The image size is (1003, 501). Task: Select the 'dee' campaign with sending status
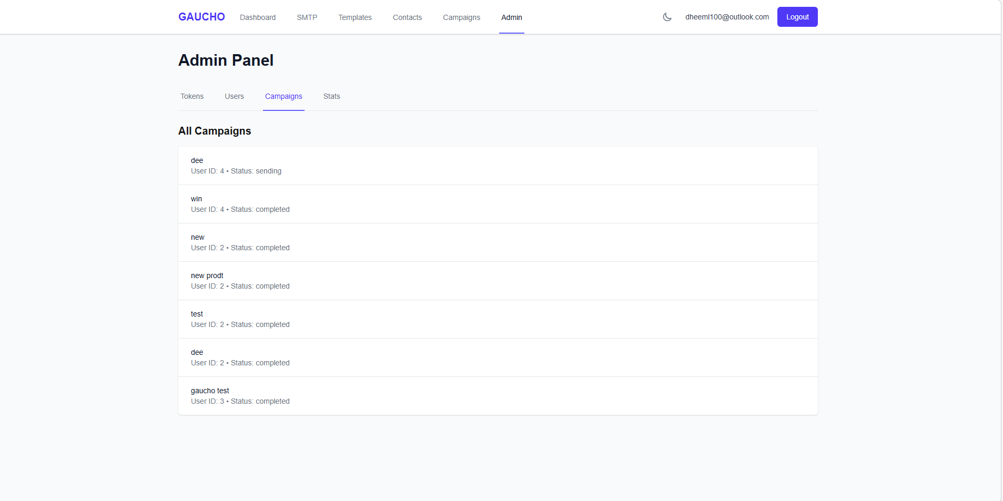pos(497,165)
